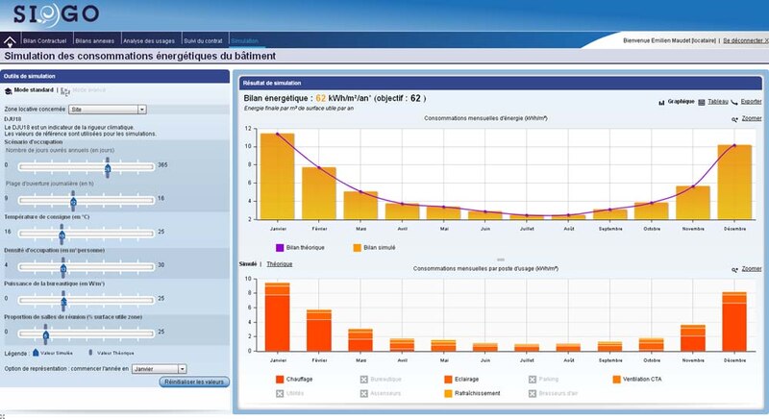The image size is (769, 419).
Task: Click the SIOGO logo
Action: (56, 14)
